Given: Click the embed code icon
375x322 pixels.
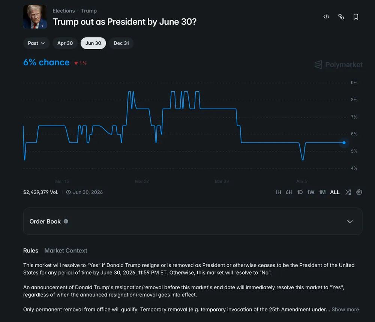Looking at the screenshot, I should pyautogui.click(x=326, y=17).
